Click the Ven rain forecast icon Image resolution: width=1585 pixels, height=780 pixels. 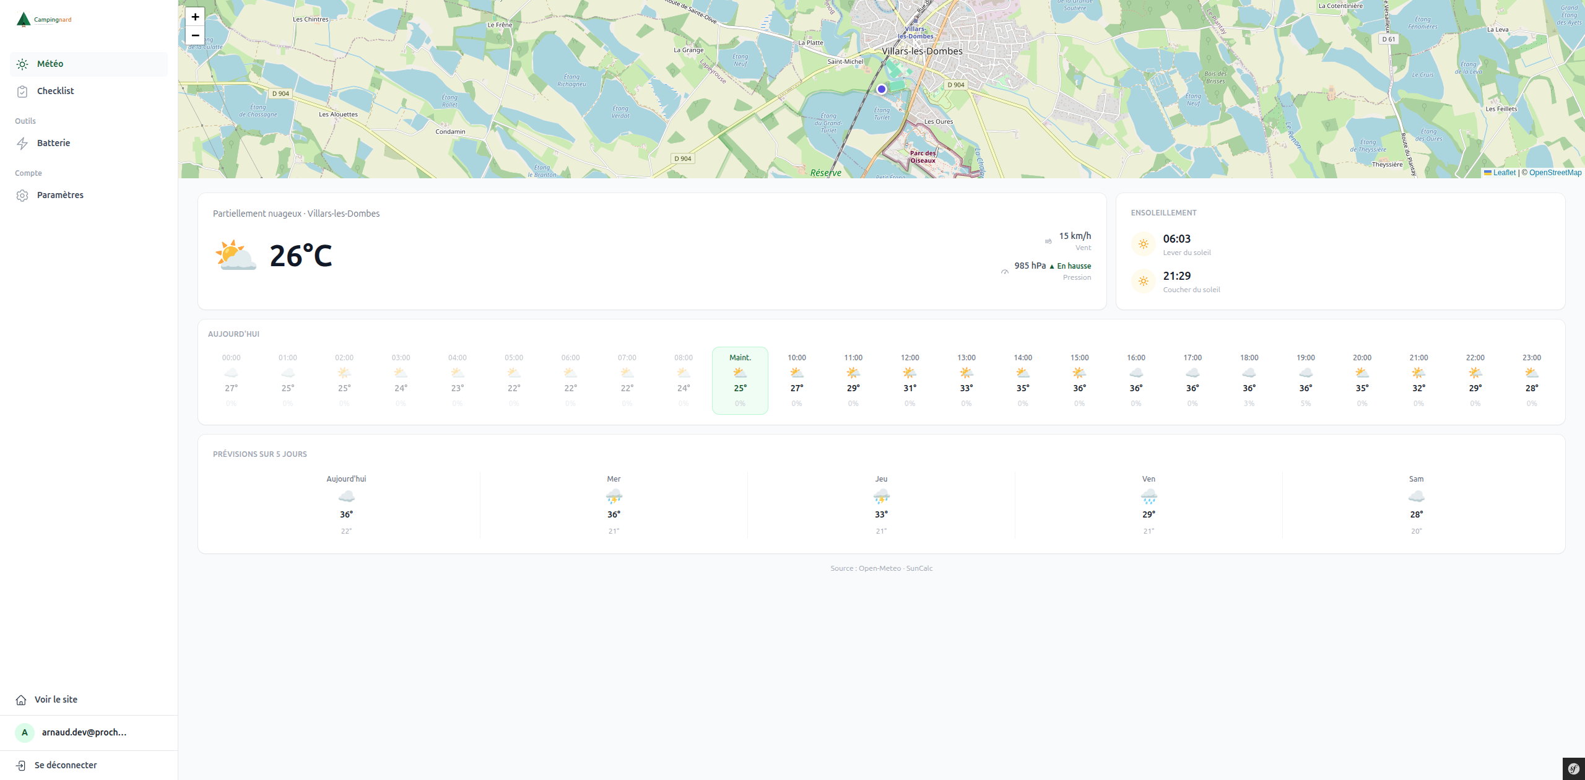coord(1149,496)
